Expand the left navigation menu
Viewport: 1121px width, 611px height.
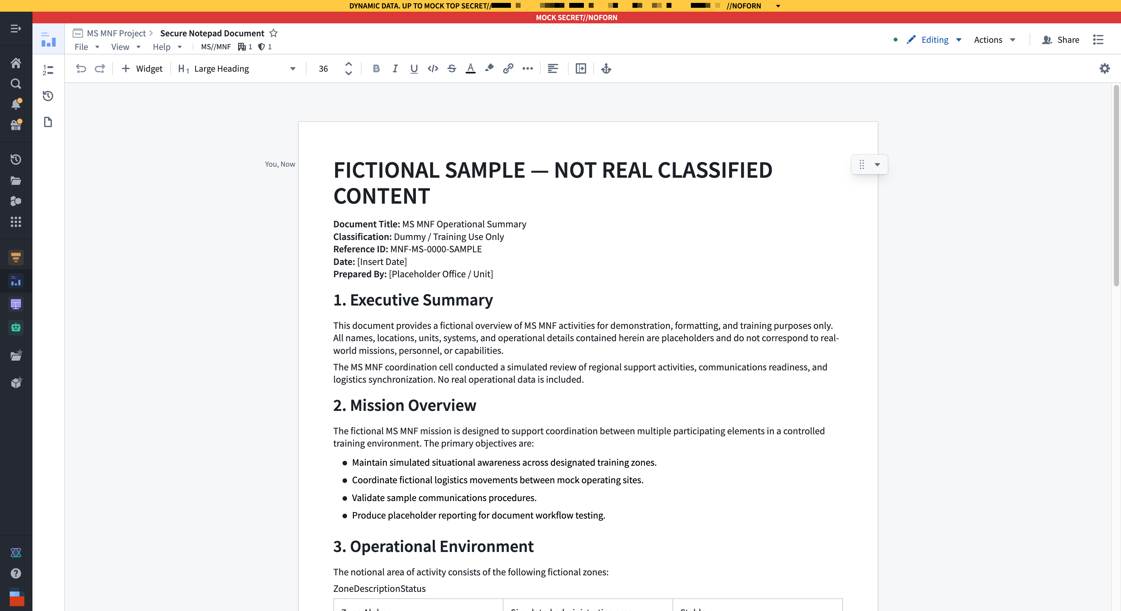click(16, 29)
